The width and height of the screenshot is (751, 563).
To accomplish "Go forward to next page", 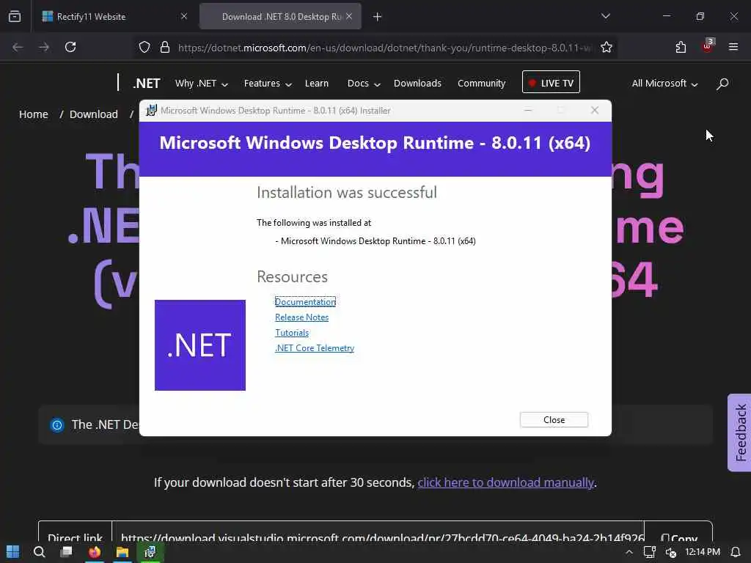I will [x=44, y=47].
